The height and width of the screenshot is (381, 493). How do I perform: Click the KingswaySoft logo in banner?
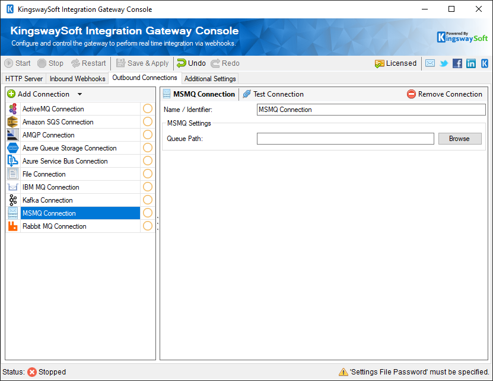462,37
